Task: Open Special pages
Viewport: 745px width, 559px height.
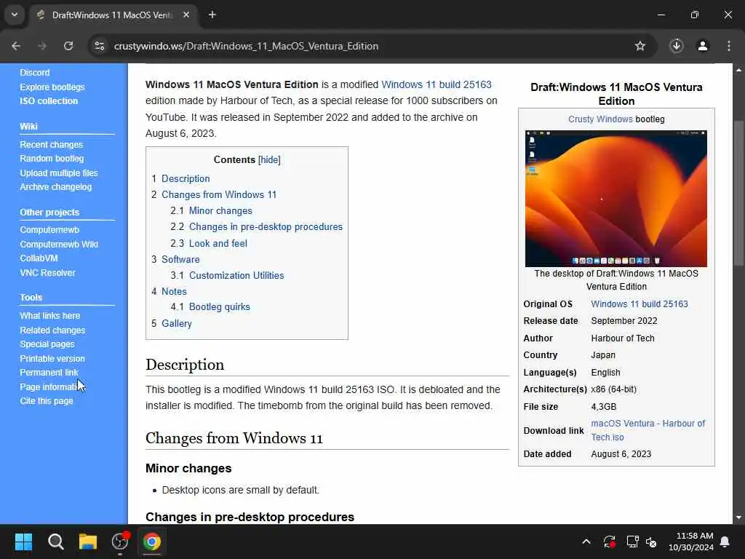Action: click(47, 344)
